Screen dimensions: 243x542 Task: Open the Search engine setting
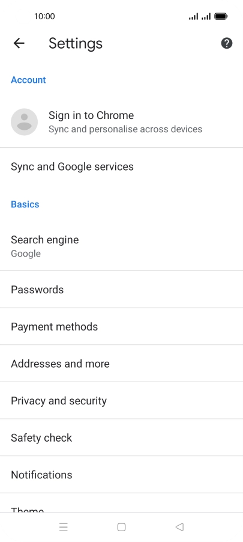click(121, 246)
